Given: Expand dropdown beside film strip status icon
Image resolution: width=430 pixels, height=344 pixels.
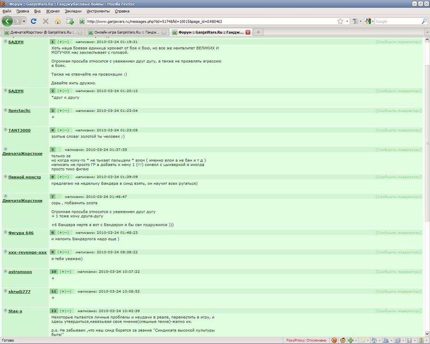Looking at the screenshot, I should coord(415,340).
